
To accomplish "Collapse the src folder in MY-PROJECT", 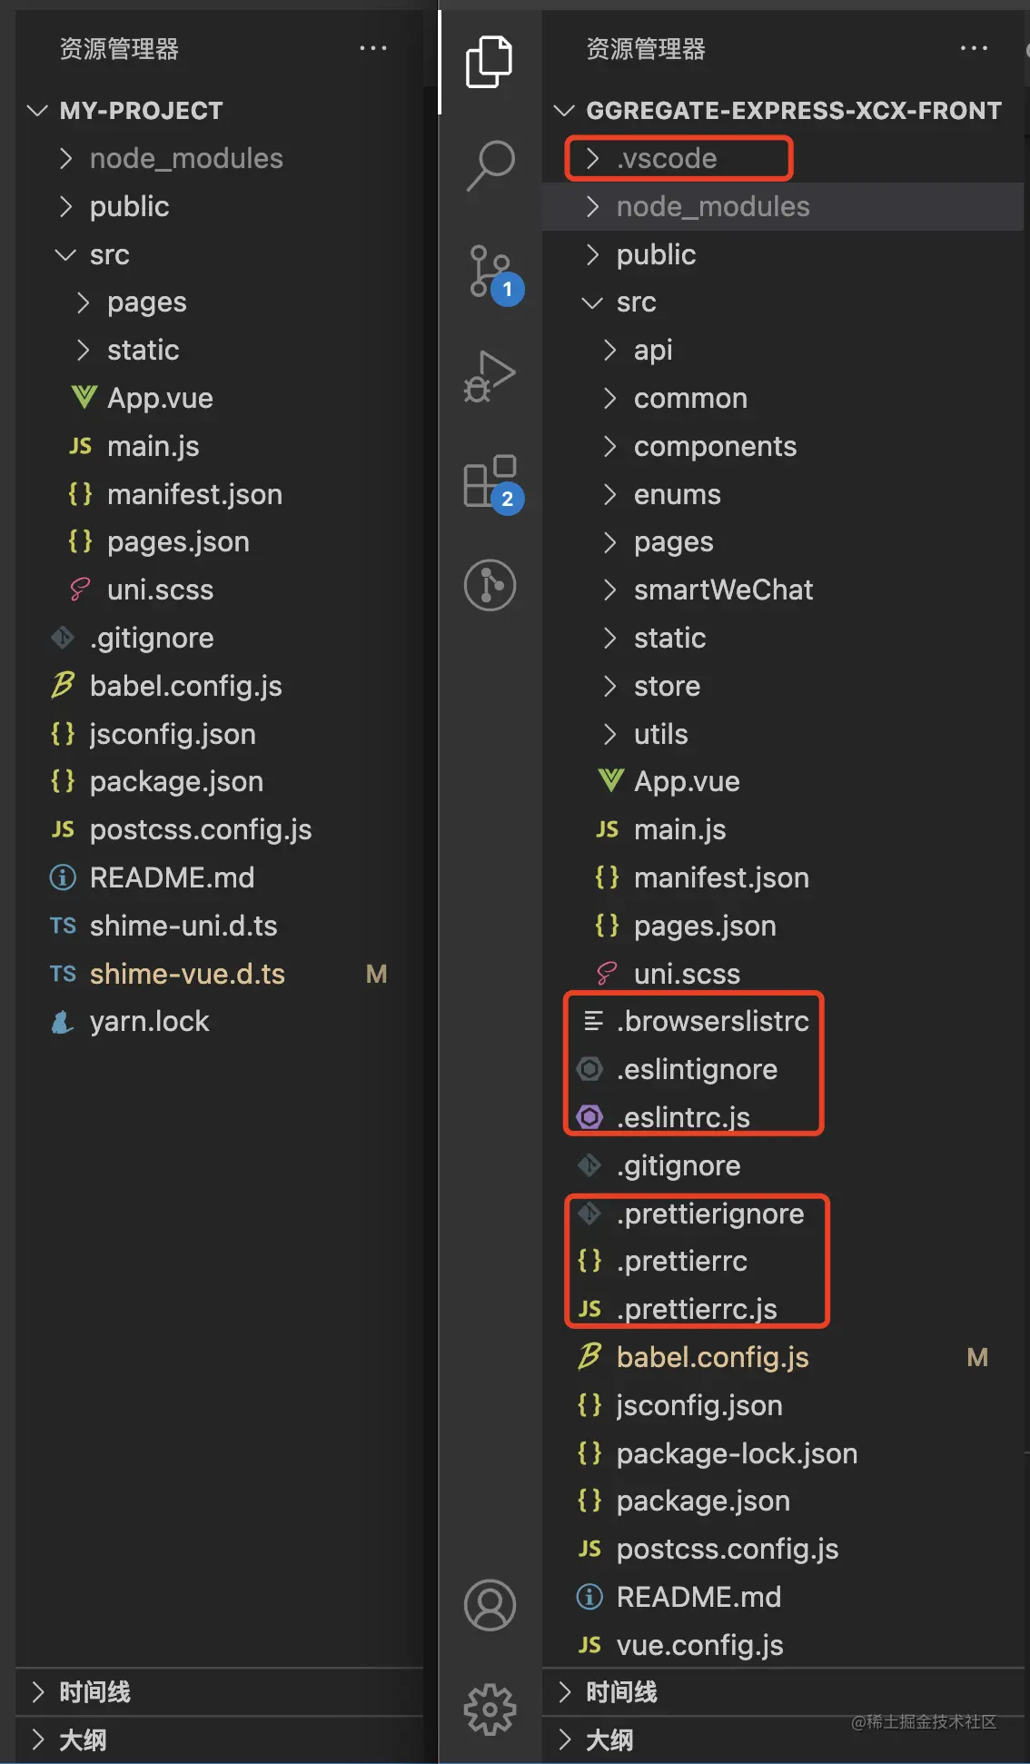I will point(109,255).
